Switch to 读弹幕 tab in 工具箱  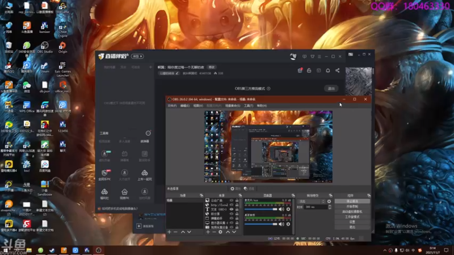click(145, 141)
